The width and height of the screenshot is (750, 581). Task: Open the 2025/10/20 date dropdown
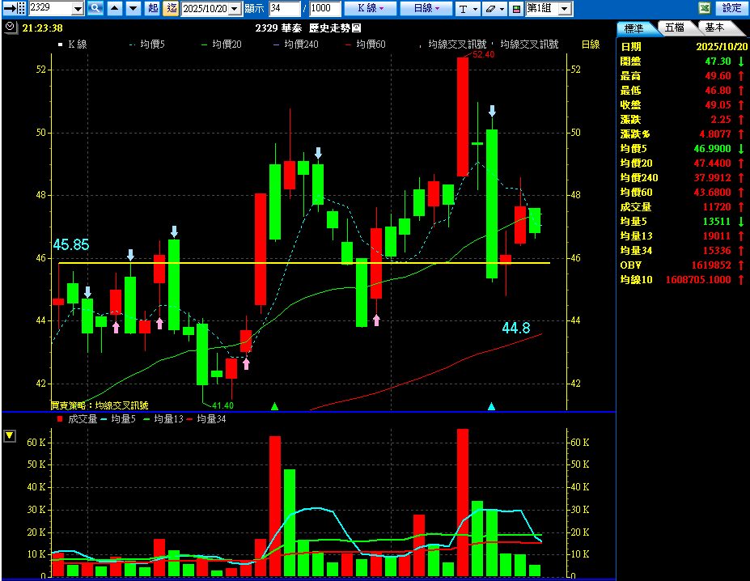tap(235, 9)
